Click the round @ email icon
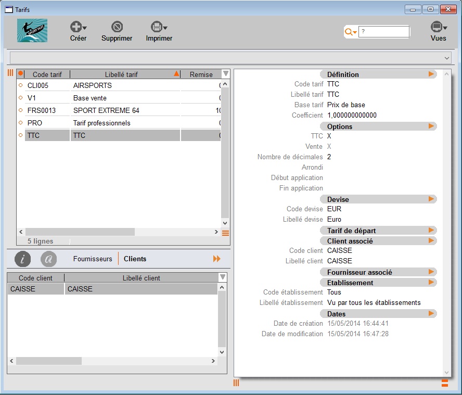Viewport: 462px width, 395px height. point(48,259)
